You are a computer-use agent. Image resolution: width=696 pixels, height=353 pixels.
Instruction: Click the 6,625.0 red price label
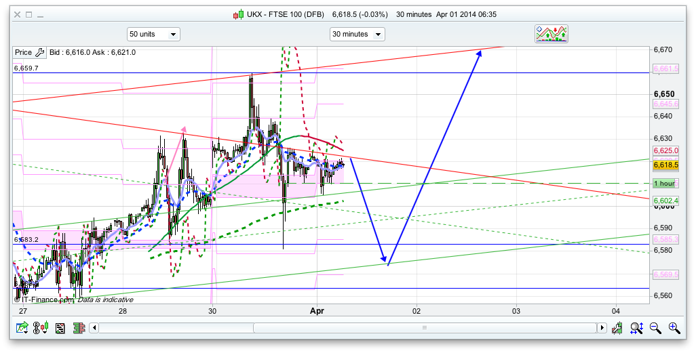[x=665, y=150]
